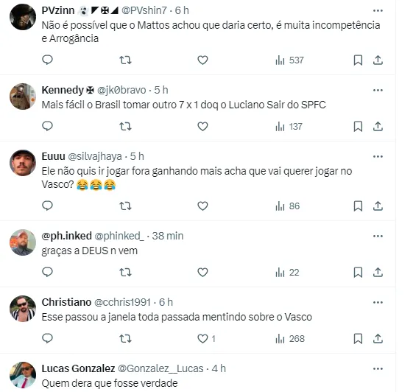The height and width of the screenshot is (392, 413).
Task: Open the @jk0bravo profile handle
Action: (121, 90)
